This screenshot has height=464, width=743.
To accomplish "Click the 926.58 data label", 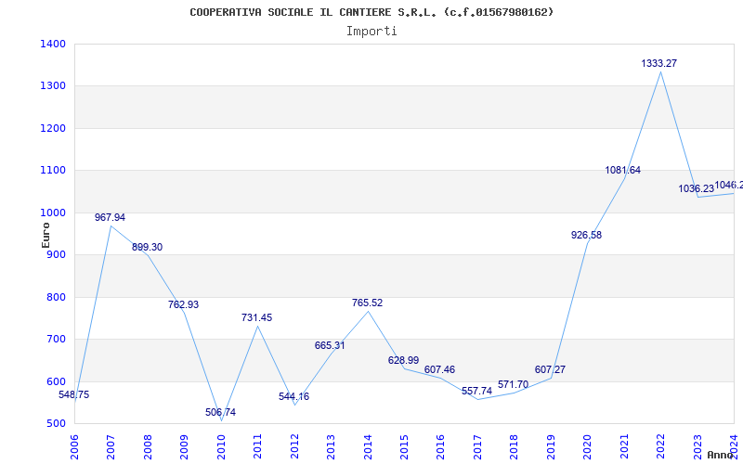I will coord(586,236).
